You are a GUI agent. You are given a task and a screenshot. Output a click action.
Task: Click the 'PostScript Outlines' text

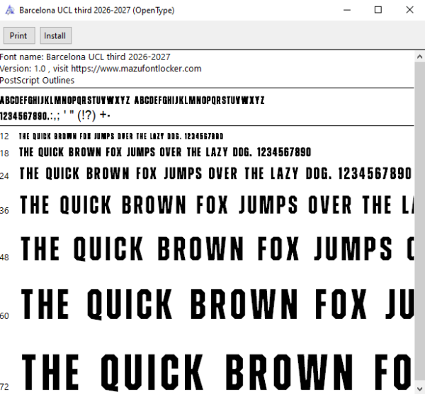point(37,81)
